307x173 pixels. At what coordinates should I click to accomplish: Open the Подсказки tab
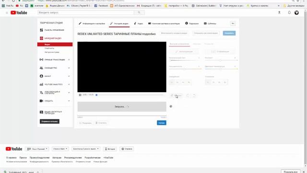[x=192, y=24]
